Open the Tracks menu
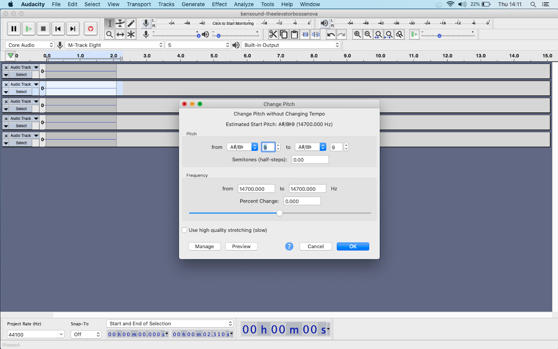 pyautogui.click(x=166, y=4)
